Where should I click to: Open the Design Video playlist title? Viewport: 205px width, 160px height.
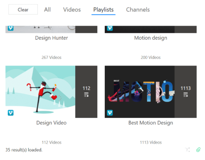(x=51, y=123)
